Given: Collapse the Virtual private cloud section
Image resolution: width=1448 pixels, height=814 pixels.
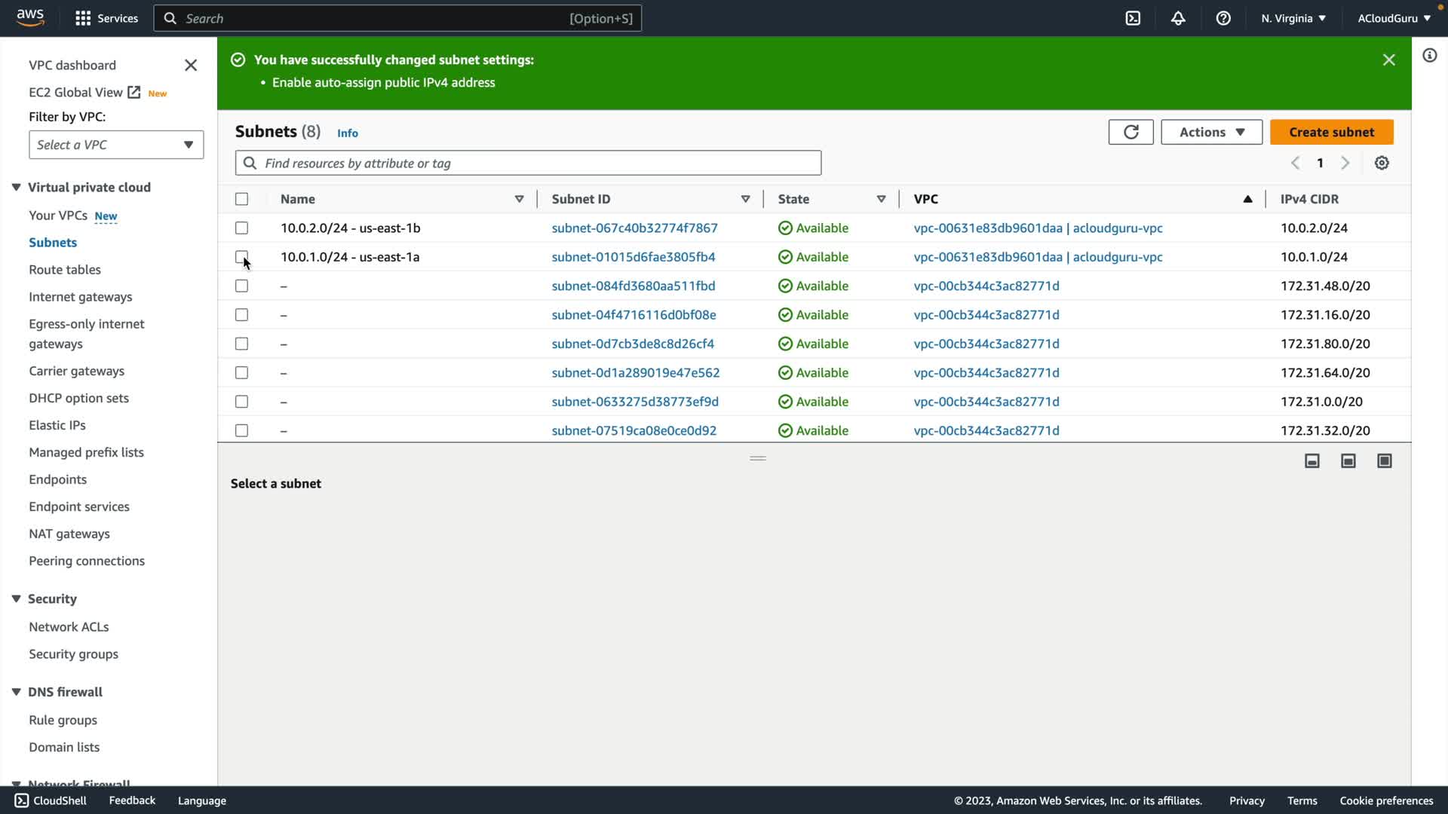Looking at the screenshot, I should point(16,187).
